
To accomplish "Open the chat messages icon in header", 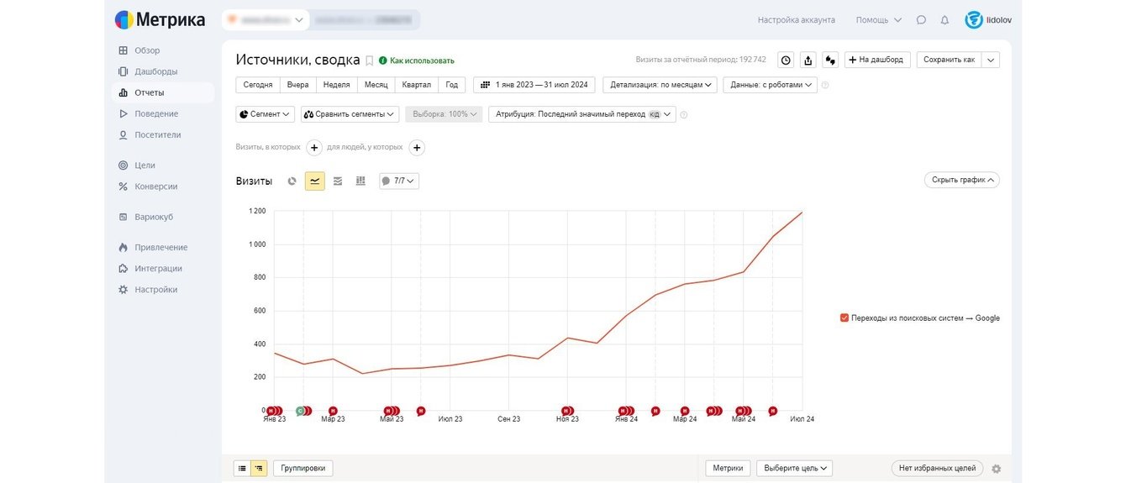I will click(921, 19).
